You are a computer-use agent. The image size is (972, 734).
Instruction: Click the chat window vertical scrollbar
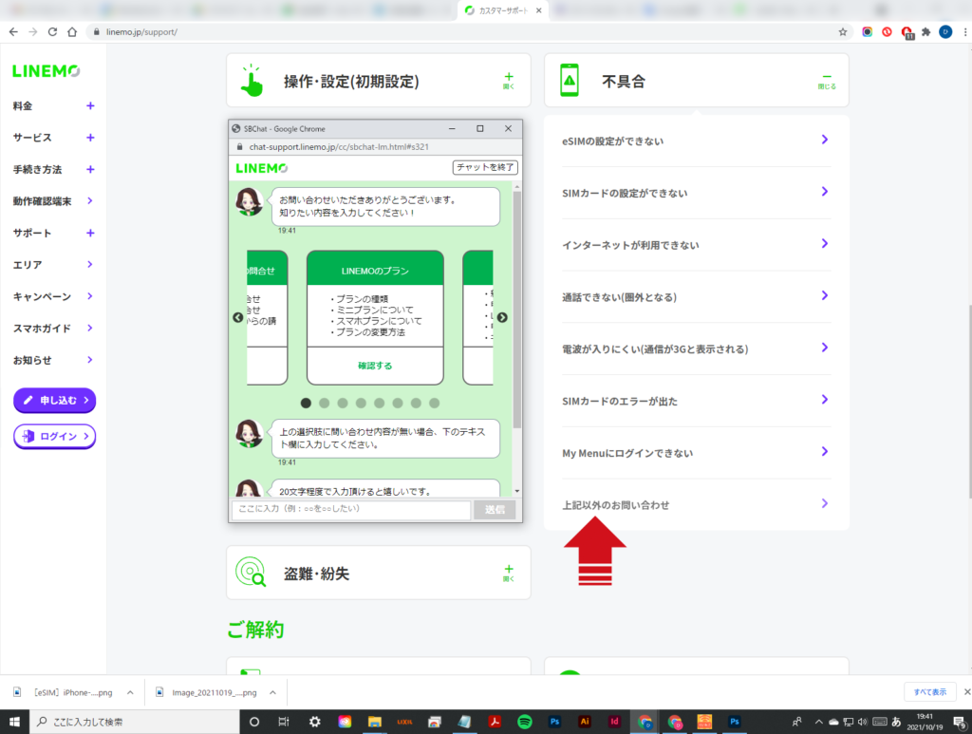(517, 310)
